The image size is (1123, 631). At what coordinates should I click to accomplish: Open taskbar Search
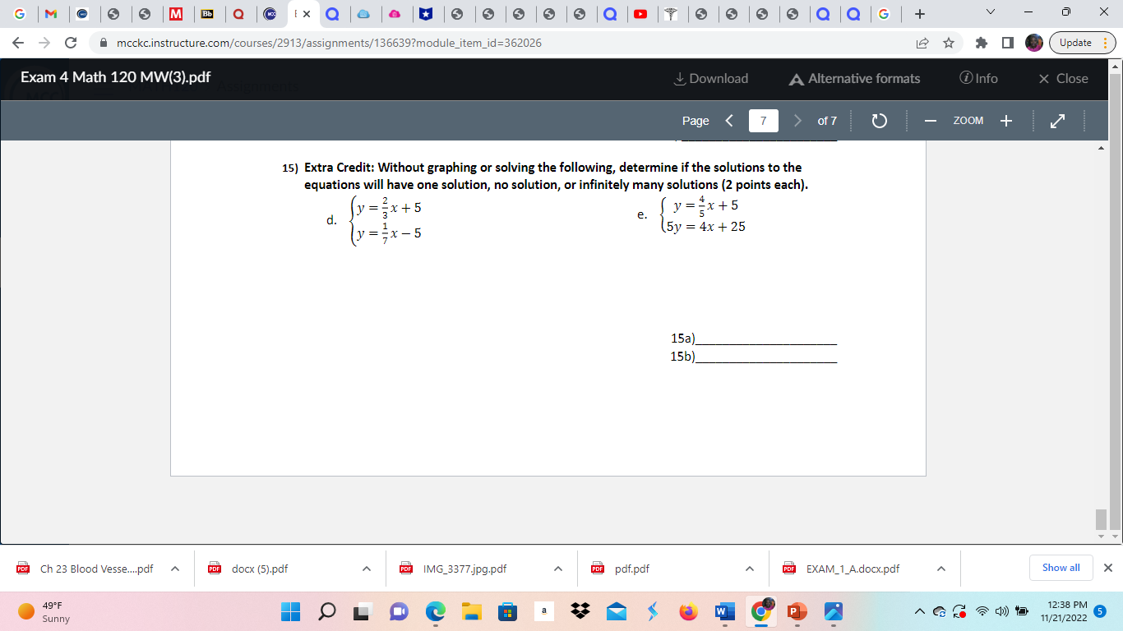point(326,612)
